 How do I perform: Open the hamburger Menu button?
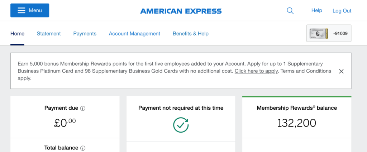(30, 10)
